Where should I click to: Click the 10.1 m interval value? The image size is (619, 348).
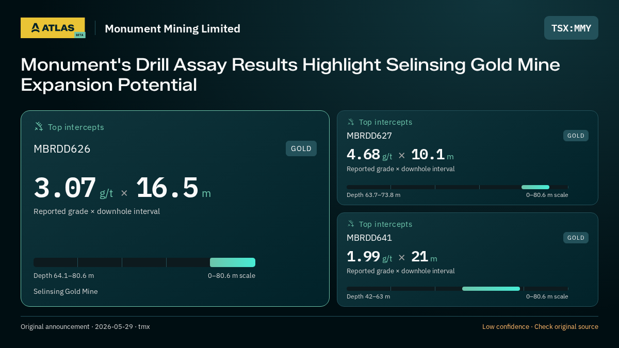(432, 155)
